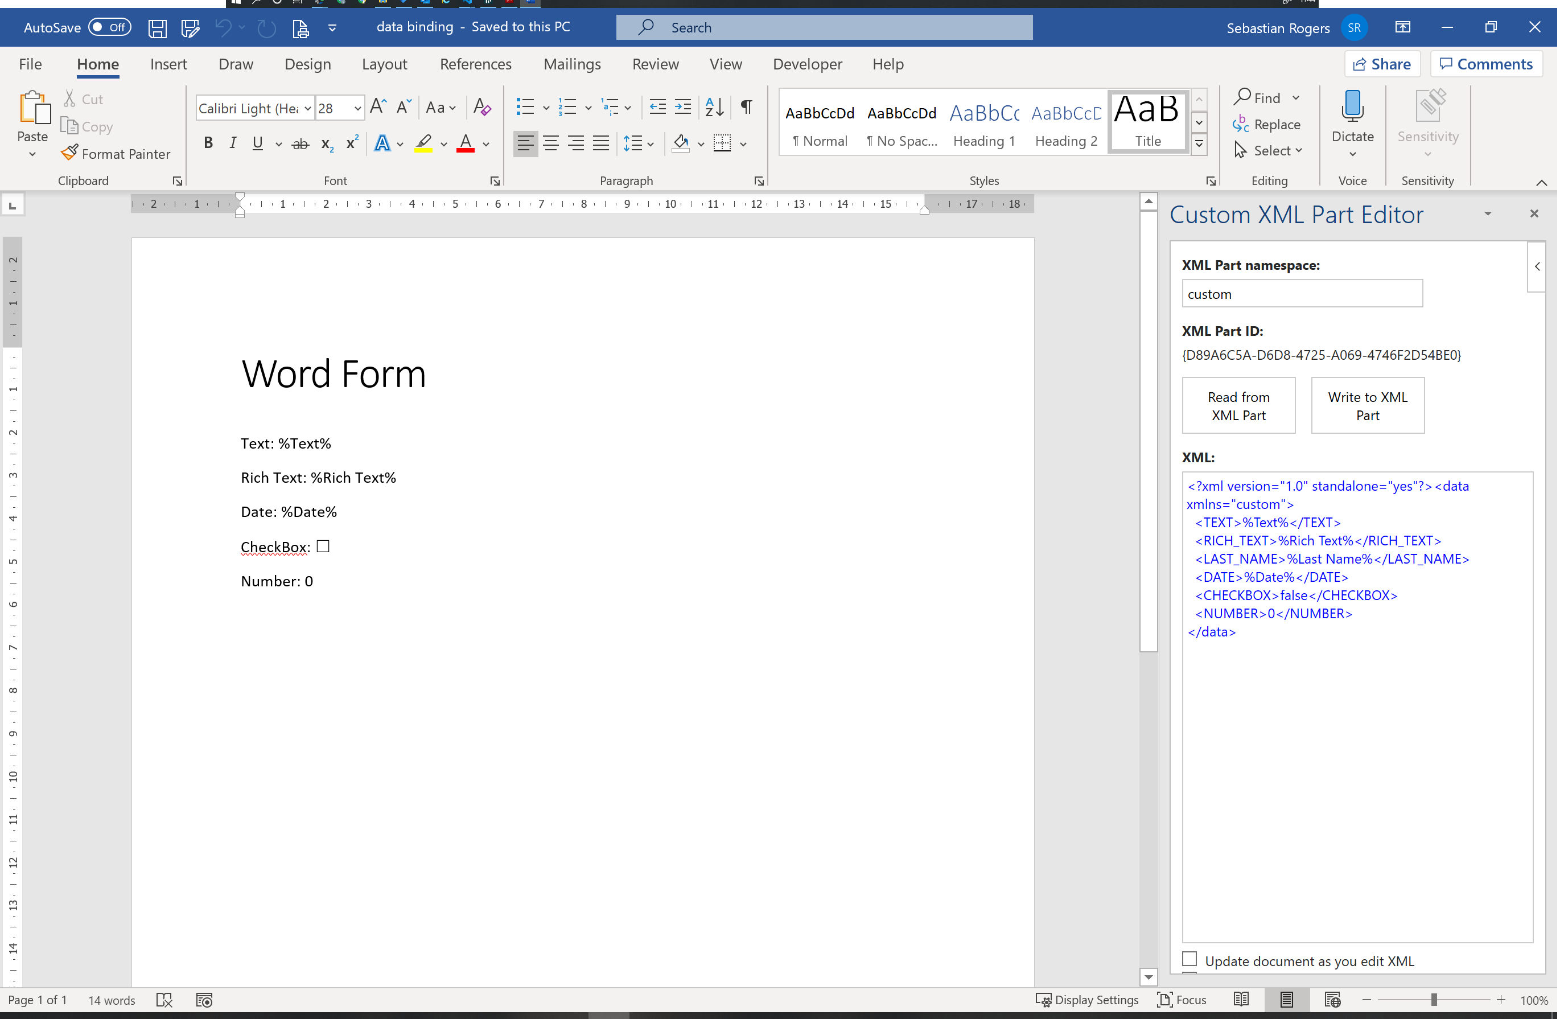1564x1019 pixels.
Task: Check 'Update document as you edit XML'
Action: (x=1190, y=959)
